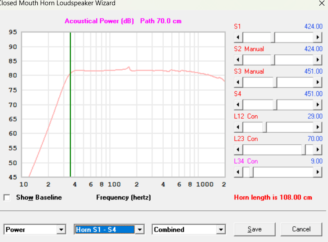Click the L34 Con label

[x=246, y=161]
